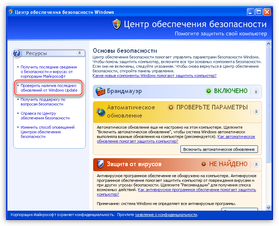Collapse the Защита от вирусов section
The height and width of the screenshot is (226, 279).
tap(256, 164)
